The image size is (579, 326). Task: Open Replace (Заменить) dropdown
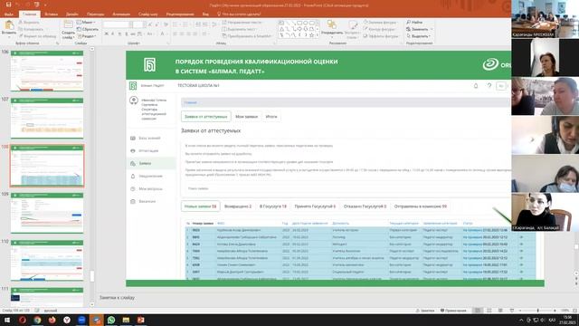pyautogui.click(x=419, y=29)
